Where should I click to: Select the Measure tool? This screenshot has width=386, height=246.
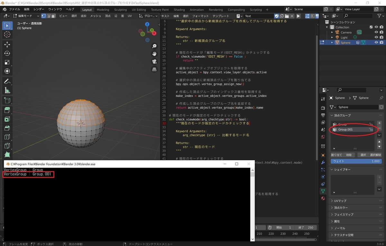tap(7, 90)
